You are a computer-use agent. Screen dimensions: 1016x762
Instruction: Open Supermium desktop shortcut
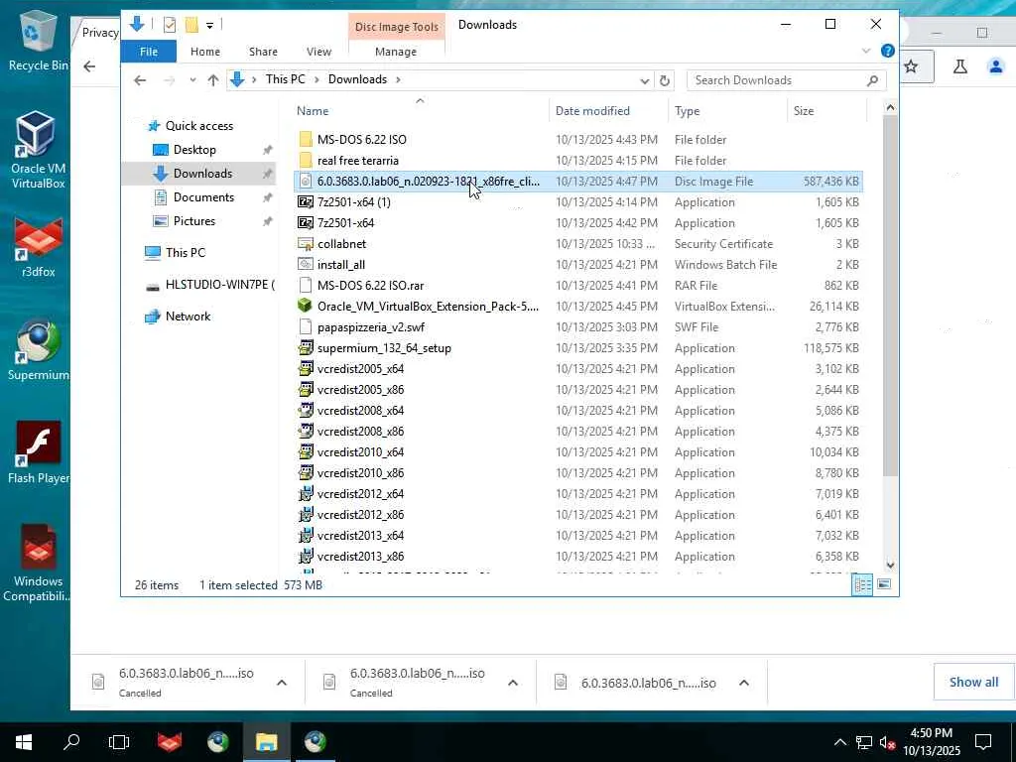click(37, 350)
